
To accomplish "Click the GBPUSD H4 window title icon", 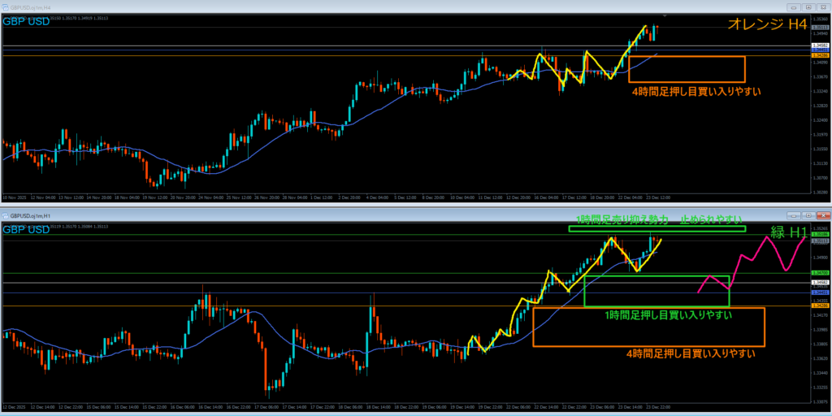I will click(x=6, y=7).
